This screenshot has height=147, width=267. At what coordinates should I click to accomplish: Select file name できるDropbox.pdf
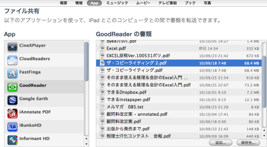126,92
